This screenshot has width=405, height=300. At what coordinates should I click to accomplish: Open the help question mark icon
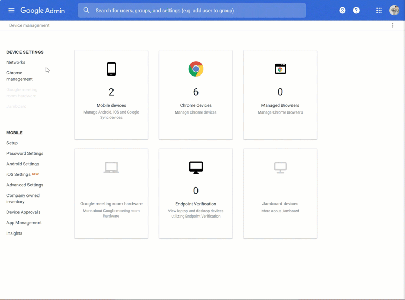(356, 11)
